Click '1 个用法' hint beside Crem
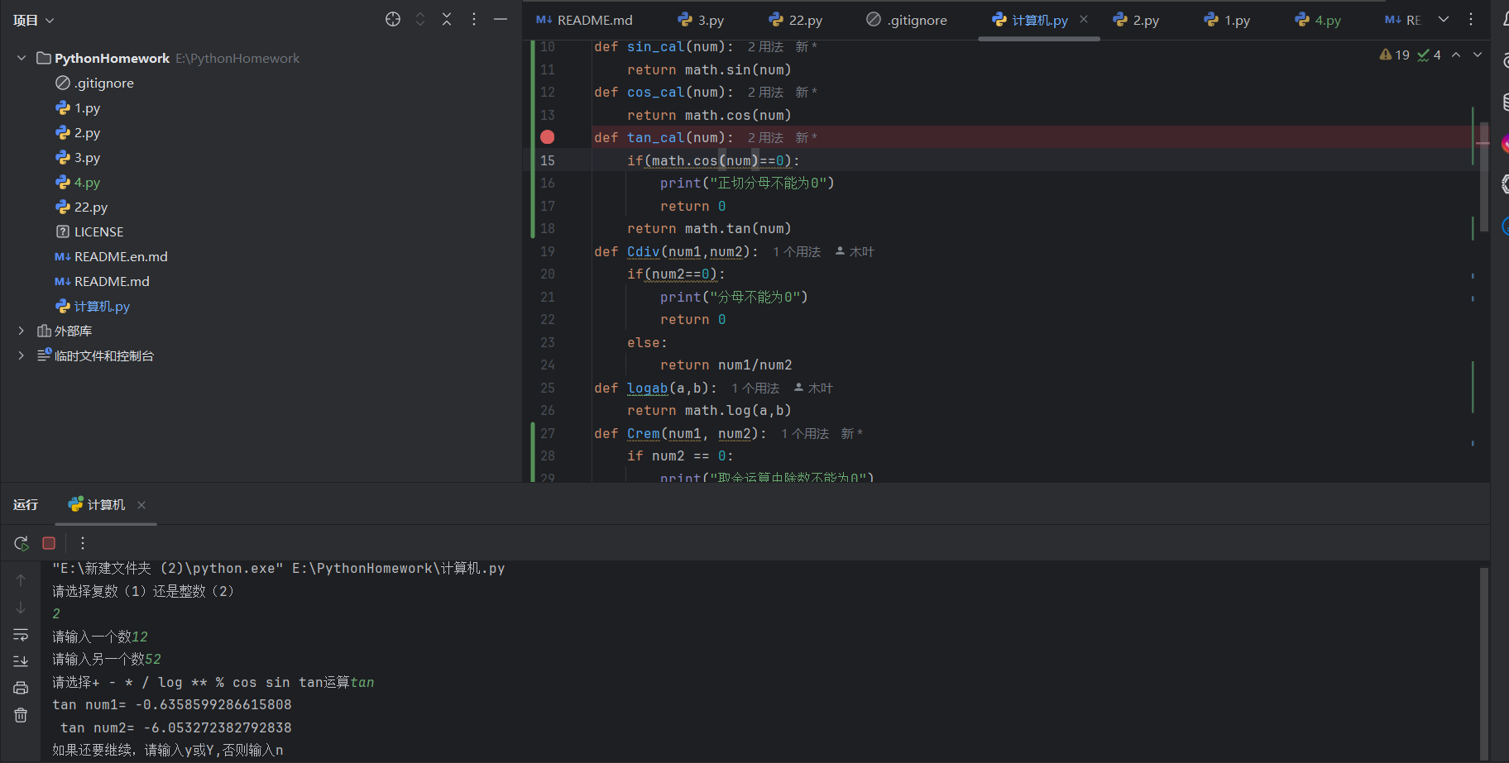The width and height of the screenshot is (1509, 763). click(x=805, y=434)
